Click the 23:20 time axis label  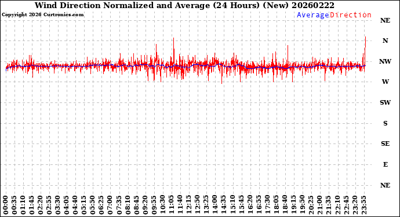[355, 205]
